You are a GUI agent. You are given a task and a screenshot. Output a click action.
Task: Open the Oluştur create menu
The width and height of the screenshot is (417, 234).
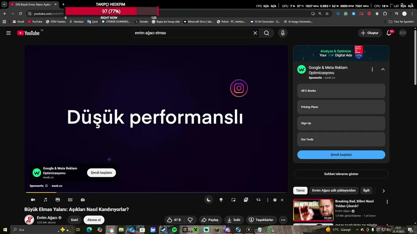pyautogui.click(x=370, y=33)
